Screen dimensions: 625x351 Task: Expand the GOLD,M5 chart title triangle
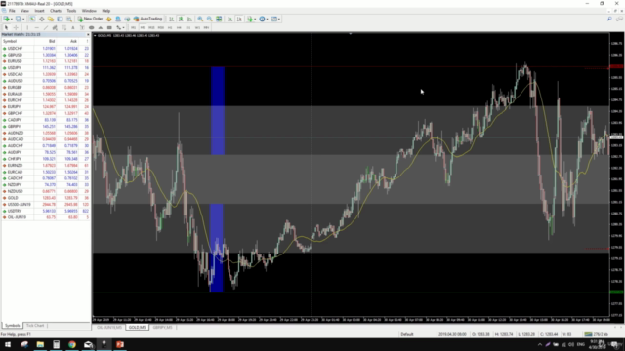click(95, 35)
